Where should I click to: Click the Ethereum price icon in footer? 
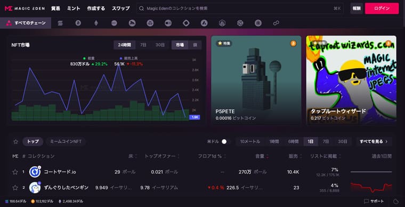[x=60, y=201]
